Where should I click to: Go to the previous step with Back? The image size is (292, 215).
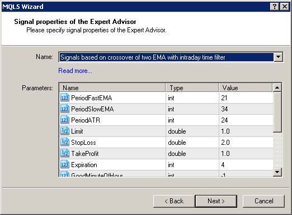(x=174, y=201)
